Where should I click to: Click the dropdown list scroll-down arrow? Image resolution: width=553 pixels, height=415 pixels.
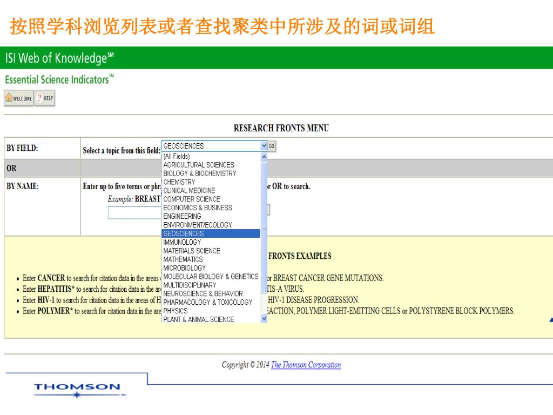pos(264,319)
